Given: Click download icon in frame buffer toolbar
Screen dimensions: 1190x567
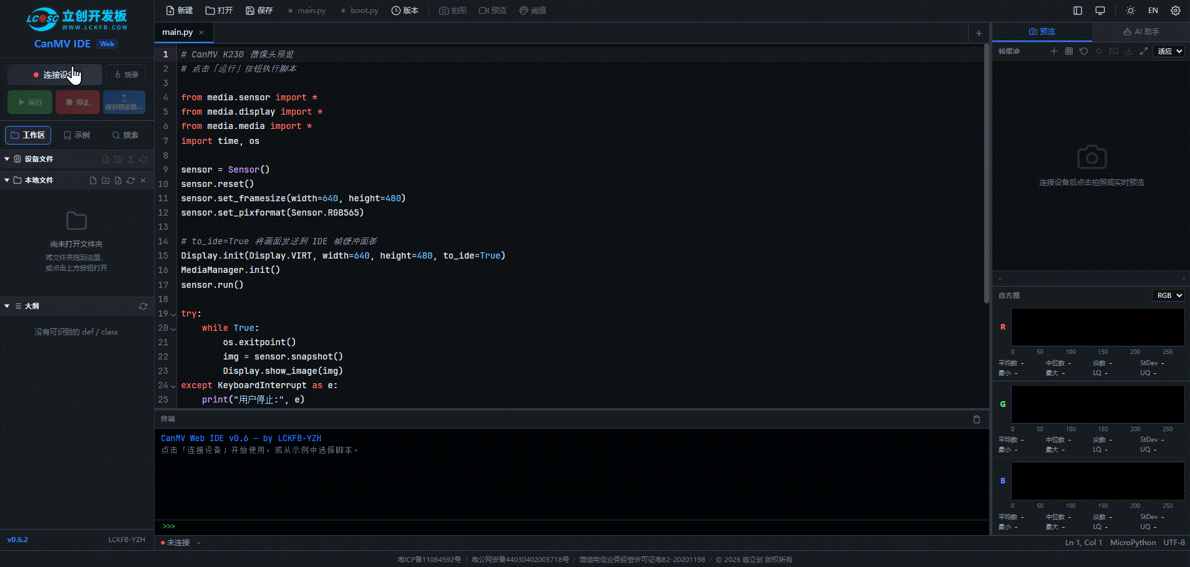Looking at the screenshot, I should point(1128,51).
